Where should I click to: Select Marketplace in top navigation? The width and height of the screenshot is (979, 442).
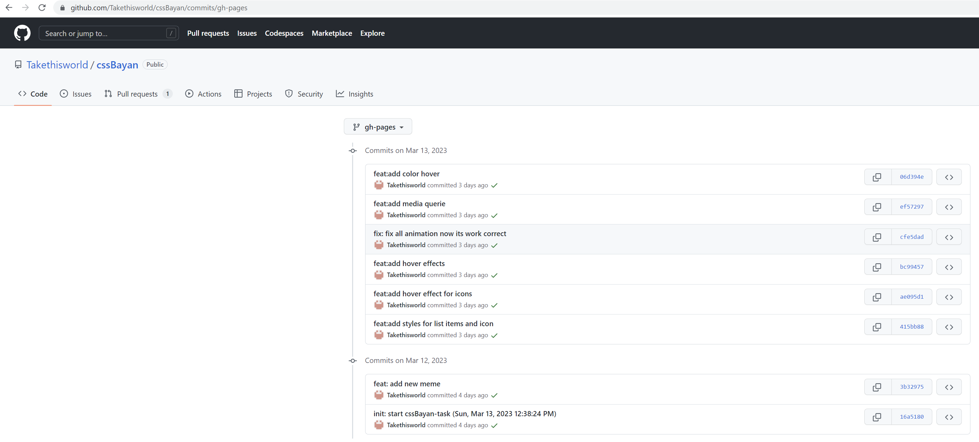pos(332,33)
